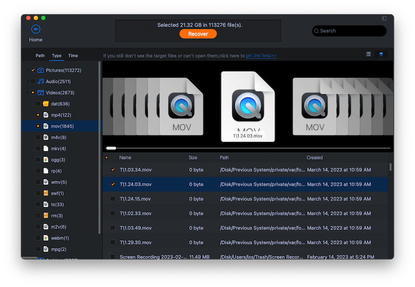Open the 'get the help>>' link
The width and height of the screenshot is (415, 287).
261,55
